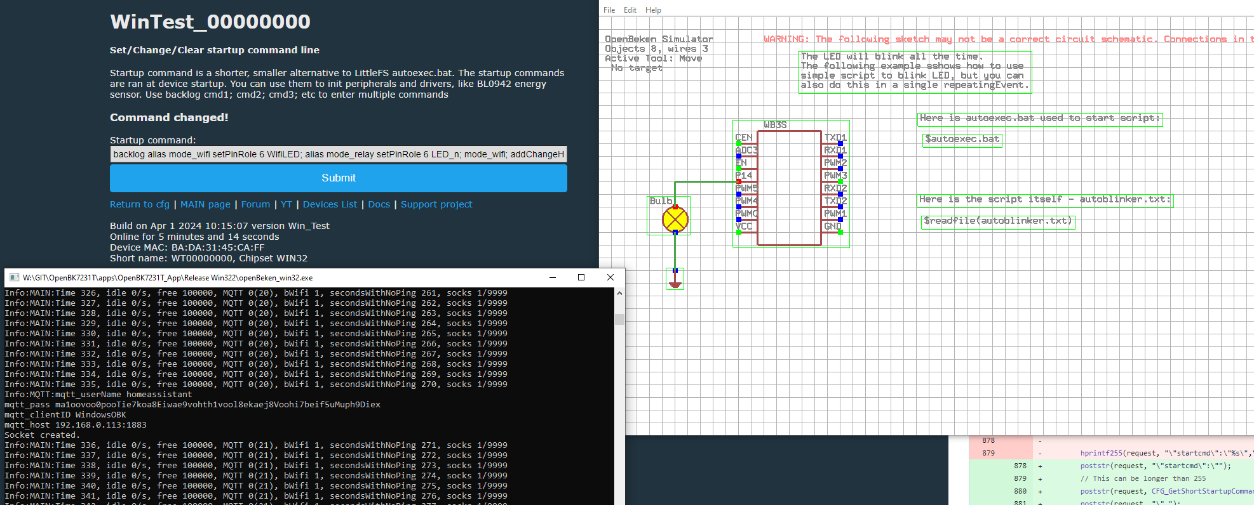Open the Help menu in the simulator

point(653,10)
